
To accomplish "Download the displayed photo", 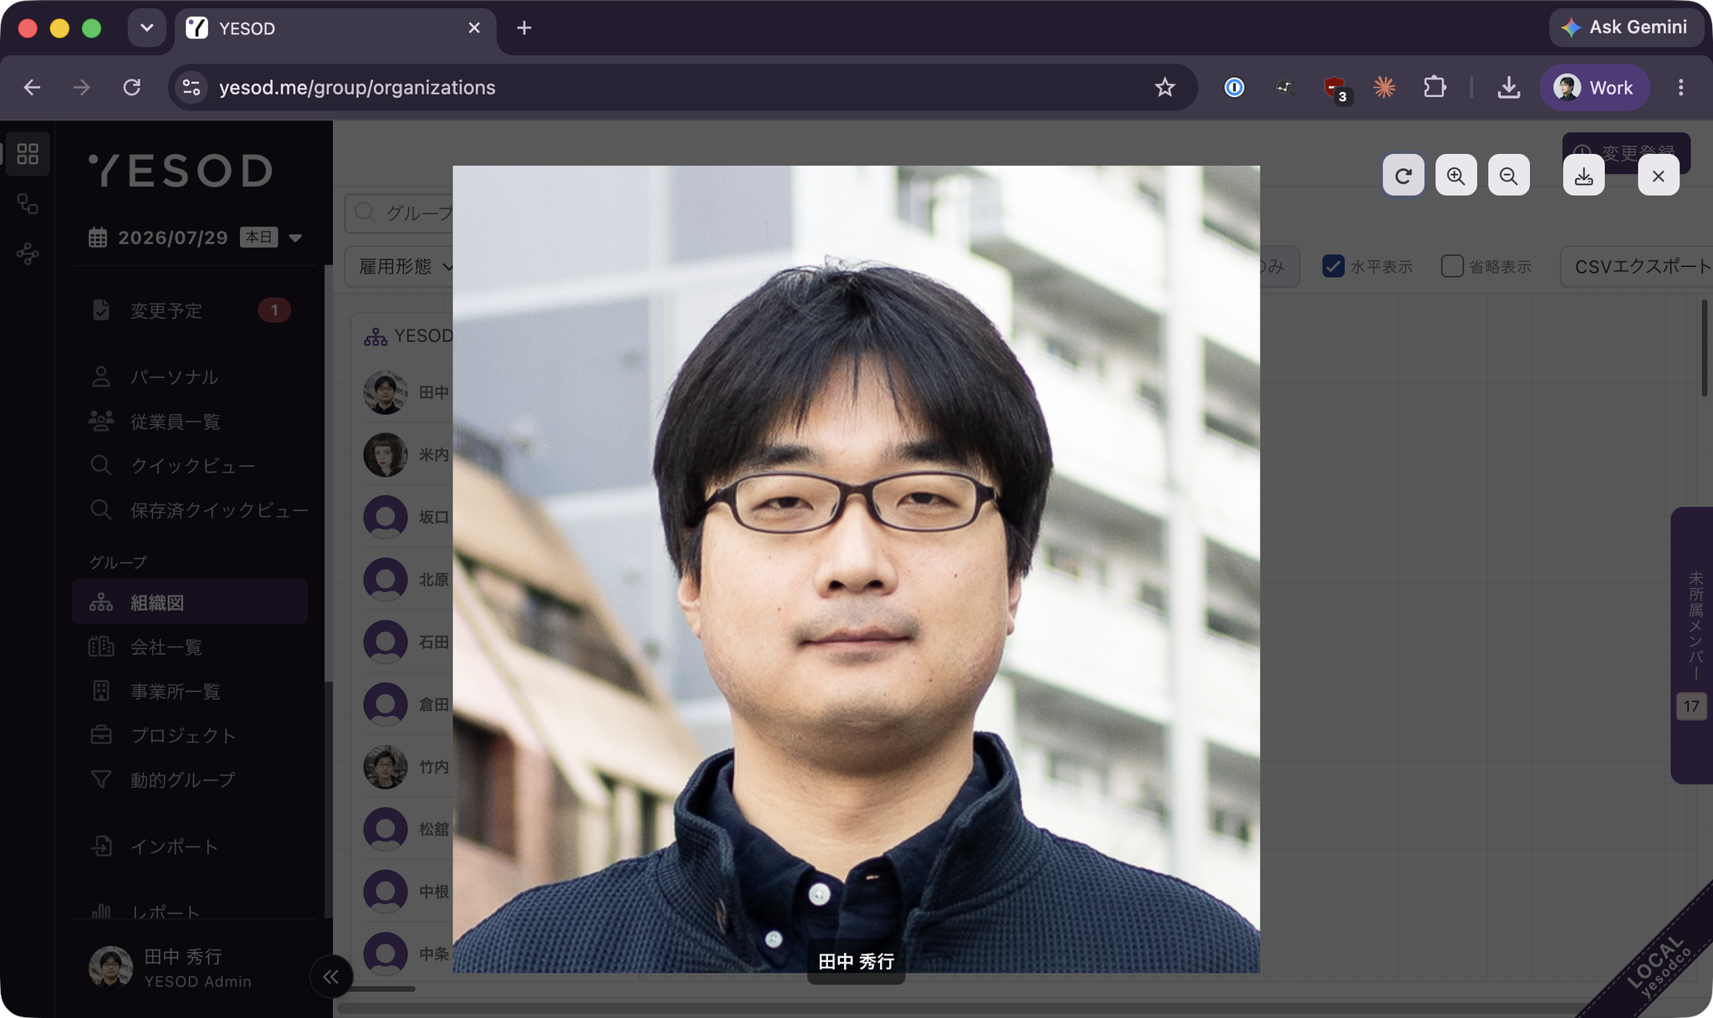I will click(1584, 176).
